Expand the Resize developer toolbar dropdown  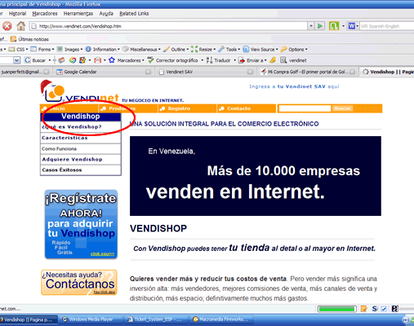pos(215,50)
